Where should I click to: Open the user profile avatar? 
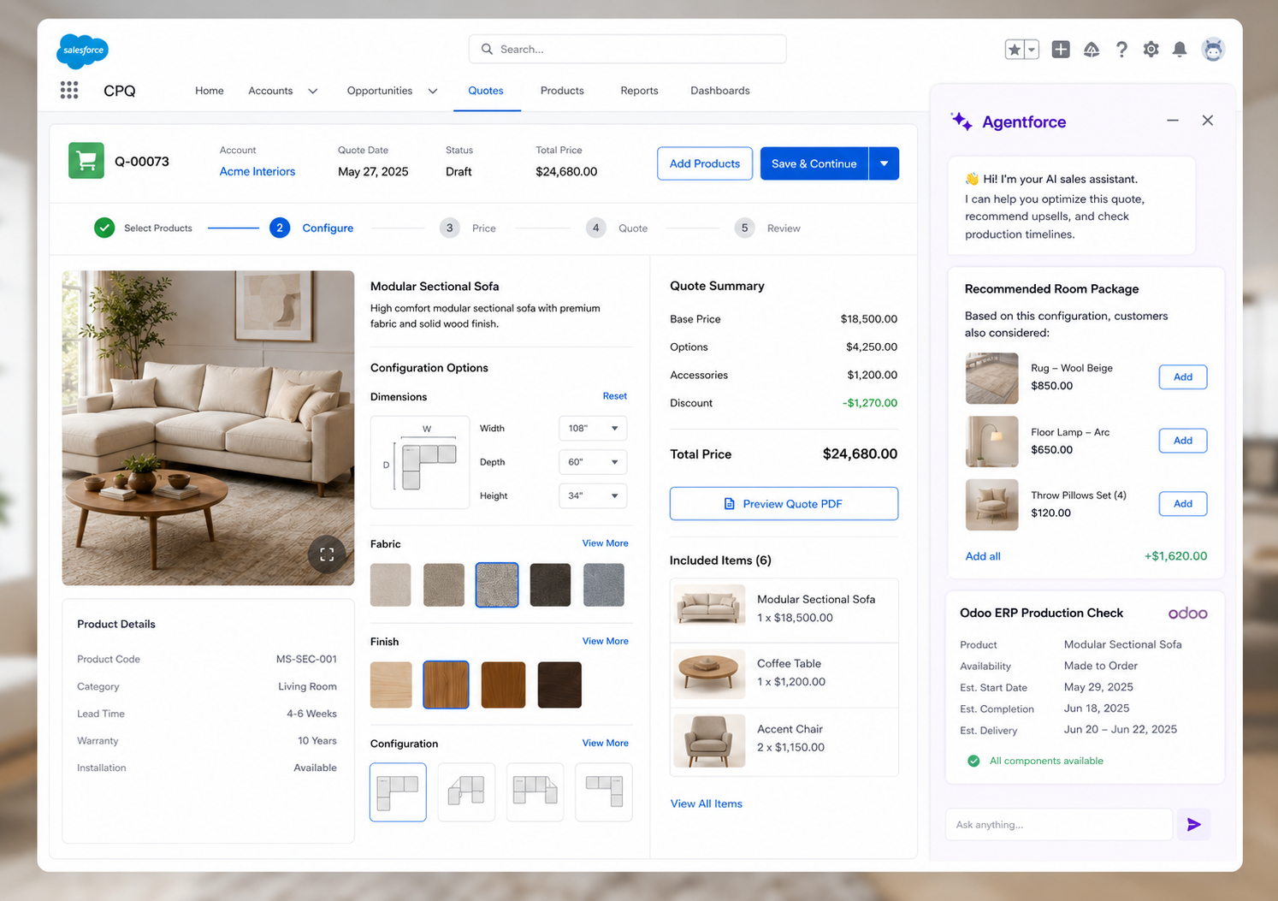coord(1213,50)
